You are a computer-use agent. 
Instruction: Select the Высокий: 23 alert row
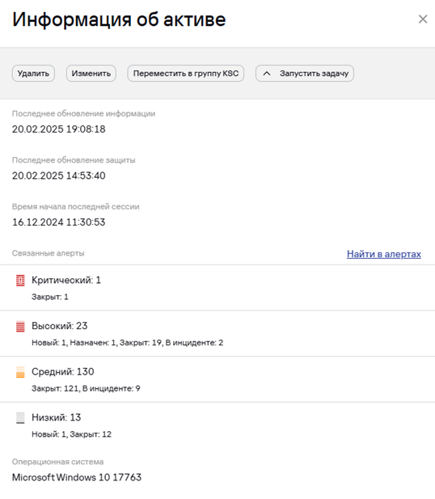point(217,333)
